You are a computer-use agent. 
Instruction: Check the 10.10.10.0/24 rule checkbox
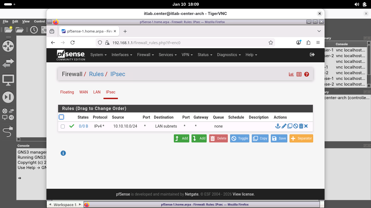(63, 126)
